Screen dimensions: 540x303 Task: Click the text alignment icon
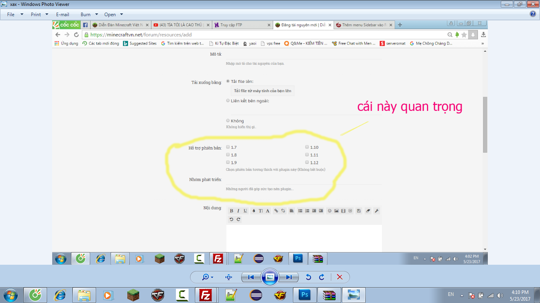[x=292, y=211]
